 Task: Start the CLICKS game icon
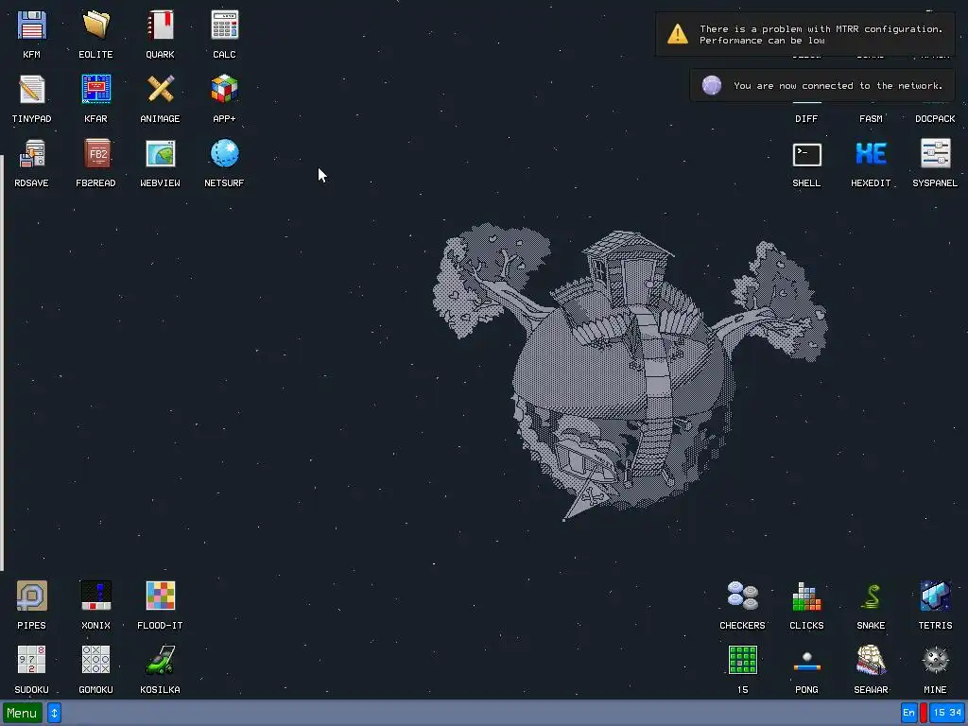pyautogui.click(x=807, y=596)
